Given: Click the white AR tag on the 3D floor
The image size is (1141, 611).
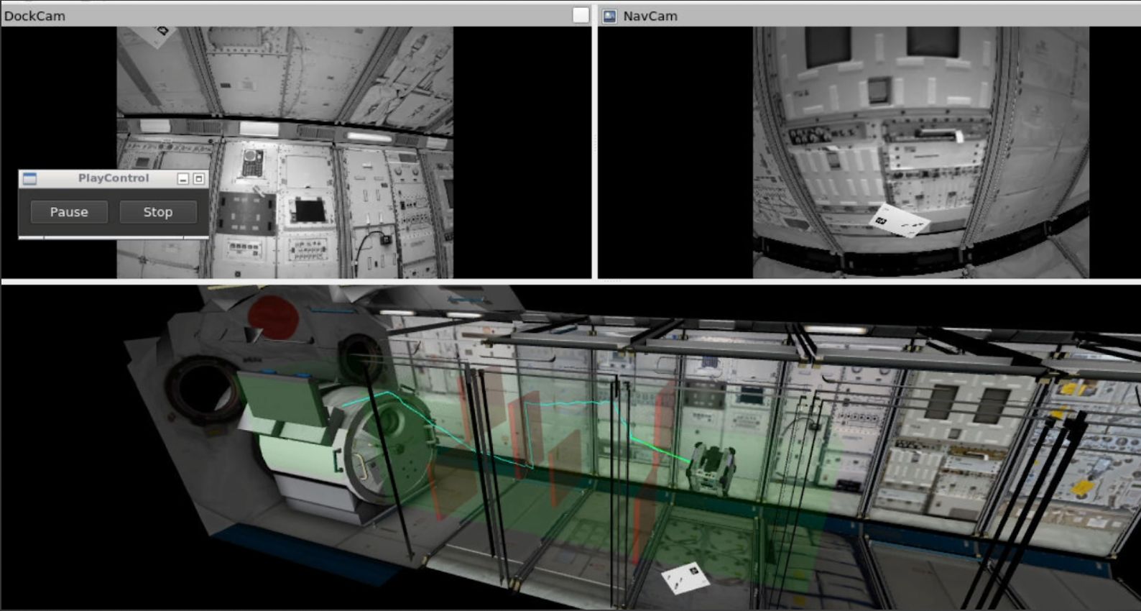Looking at the screenshot, I should (x=685, y=578).
